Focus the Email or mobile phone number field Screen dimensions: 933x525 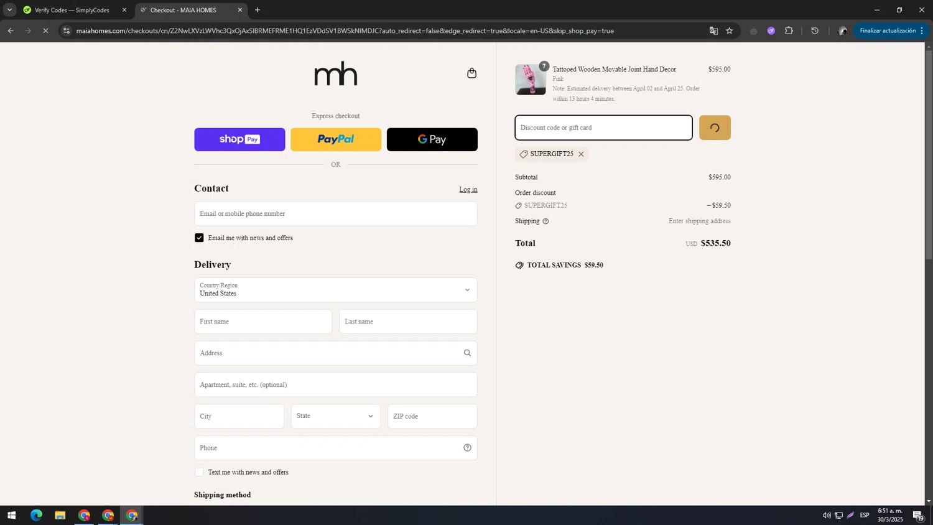tap(336, 214)
